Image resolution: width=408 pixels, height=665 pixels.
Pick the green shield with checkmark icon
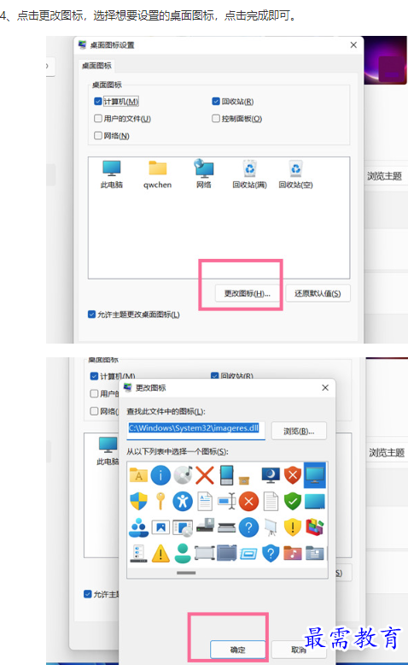pyautogui.click(x=293, y=502)
